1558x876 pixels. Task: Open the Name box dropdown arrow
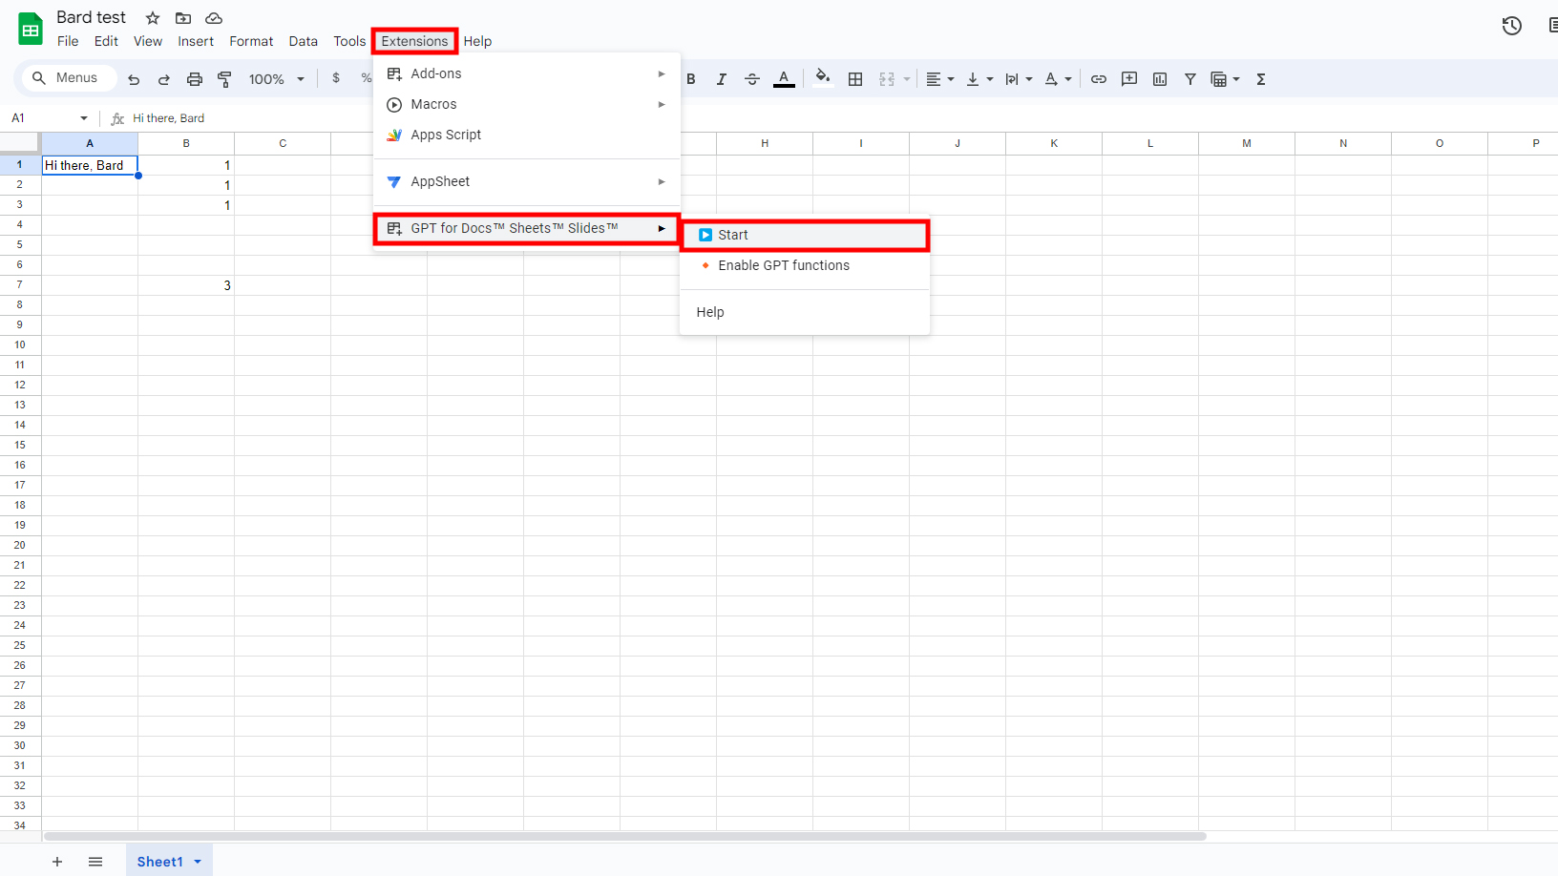84,118
